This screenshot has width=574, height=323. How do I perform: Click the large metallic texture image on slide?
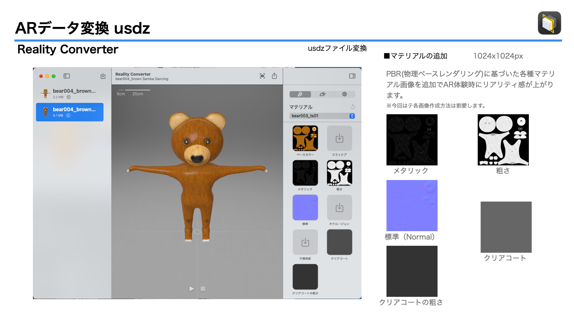click(412, 140)
